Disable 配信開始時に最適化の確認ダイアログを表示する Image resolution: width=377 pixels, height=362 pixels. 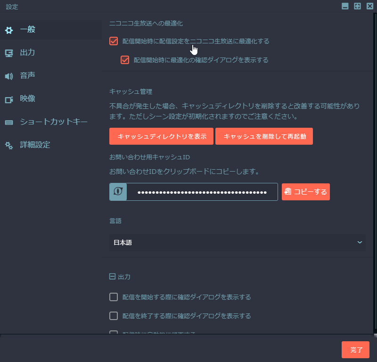click(125, 60)
